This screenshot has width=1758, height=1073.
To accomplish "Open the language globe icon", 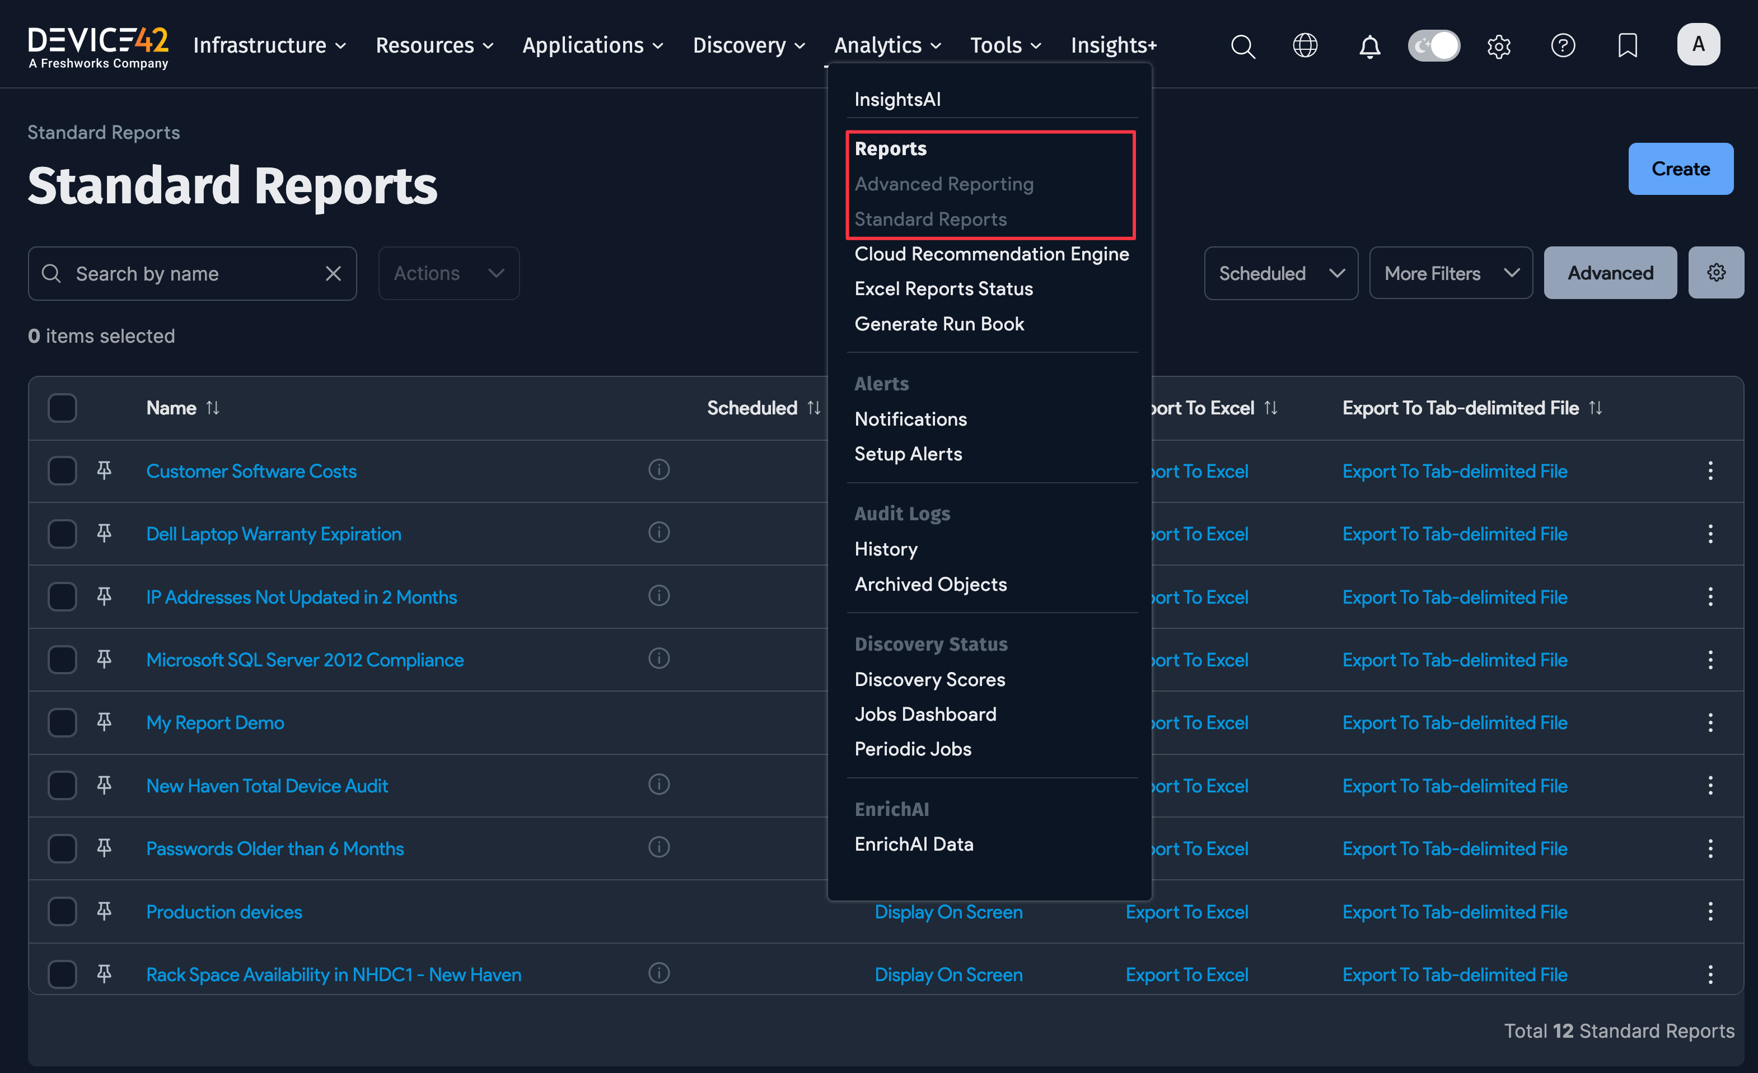I will 1305,45.
